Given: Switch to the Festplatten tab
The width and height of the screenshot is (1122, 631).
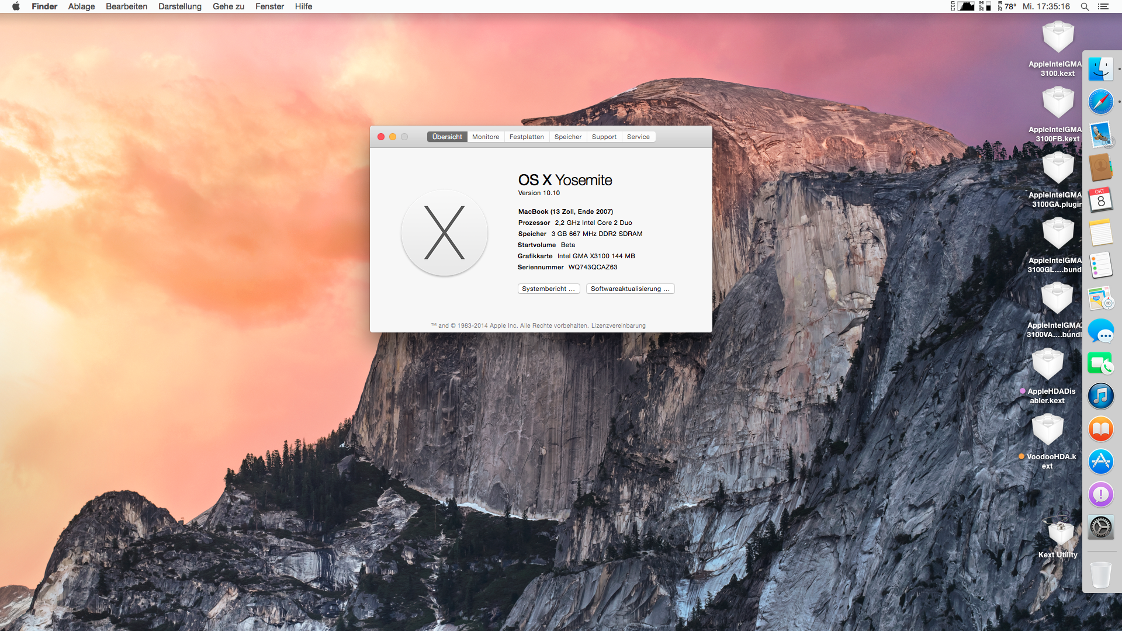Looking at the screenshot, I should [x=527, y=137].
